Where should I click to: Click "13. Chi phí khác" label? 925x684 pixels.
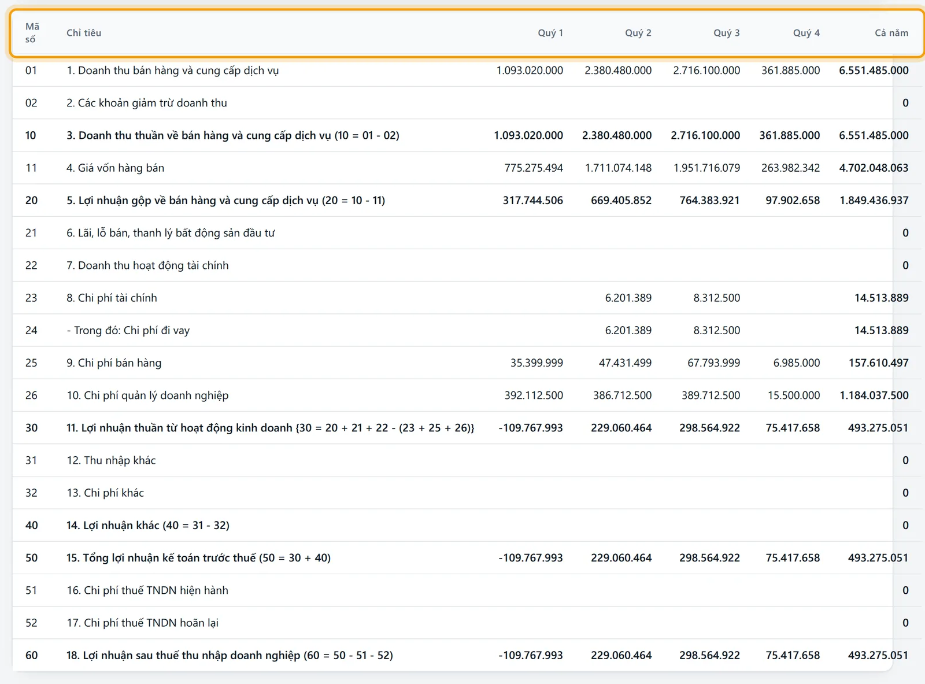point(105,493)
